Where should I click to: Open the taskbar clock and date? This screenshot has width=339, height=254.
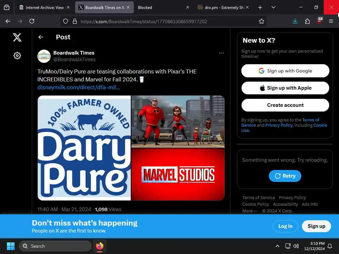pyautogui.click(x=315, y=246)
